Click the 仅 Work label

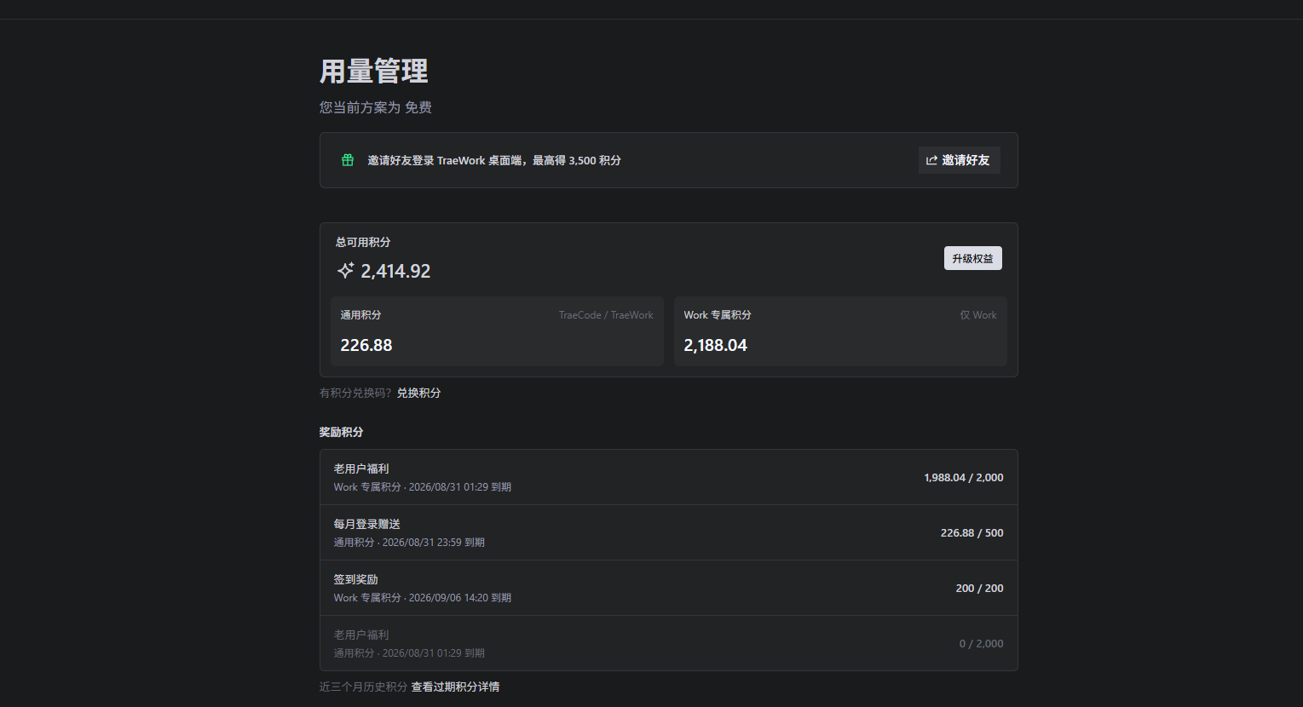(x=978, y=315)
